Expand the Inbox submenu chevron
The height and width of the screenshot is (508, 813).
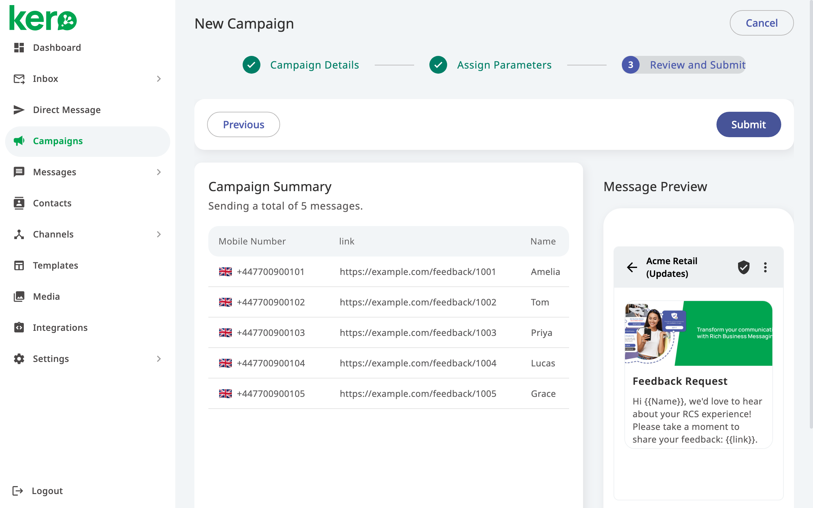[x=159, y=79]
